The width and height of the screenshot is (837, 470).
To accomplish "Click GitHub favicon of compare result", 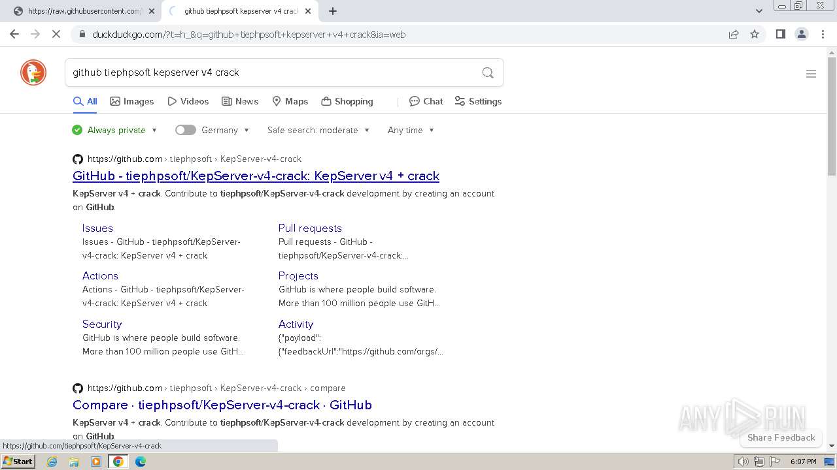I will click(x=78, y=388).
